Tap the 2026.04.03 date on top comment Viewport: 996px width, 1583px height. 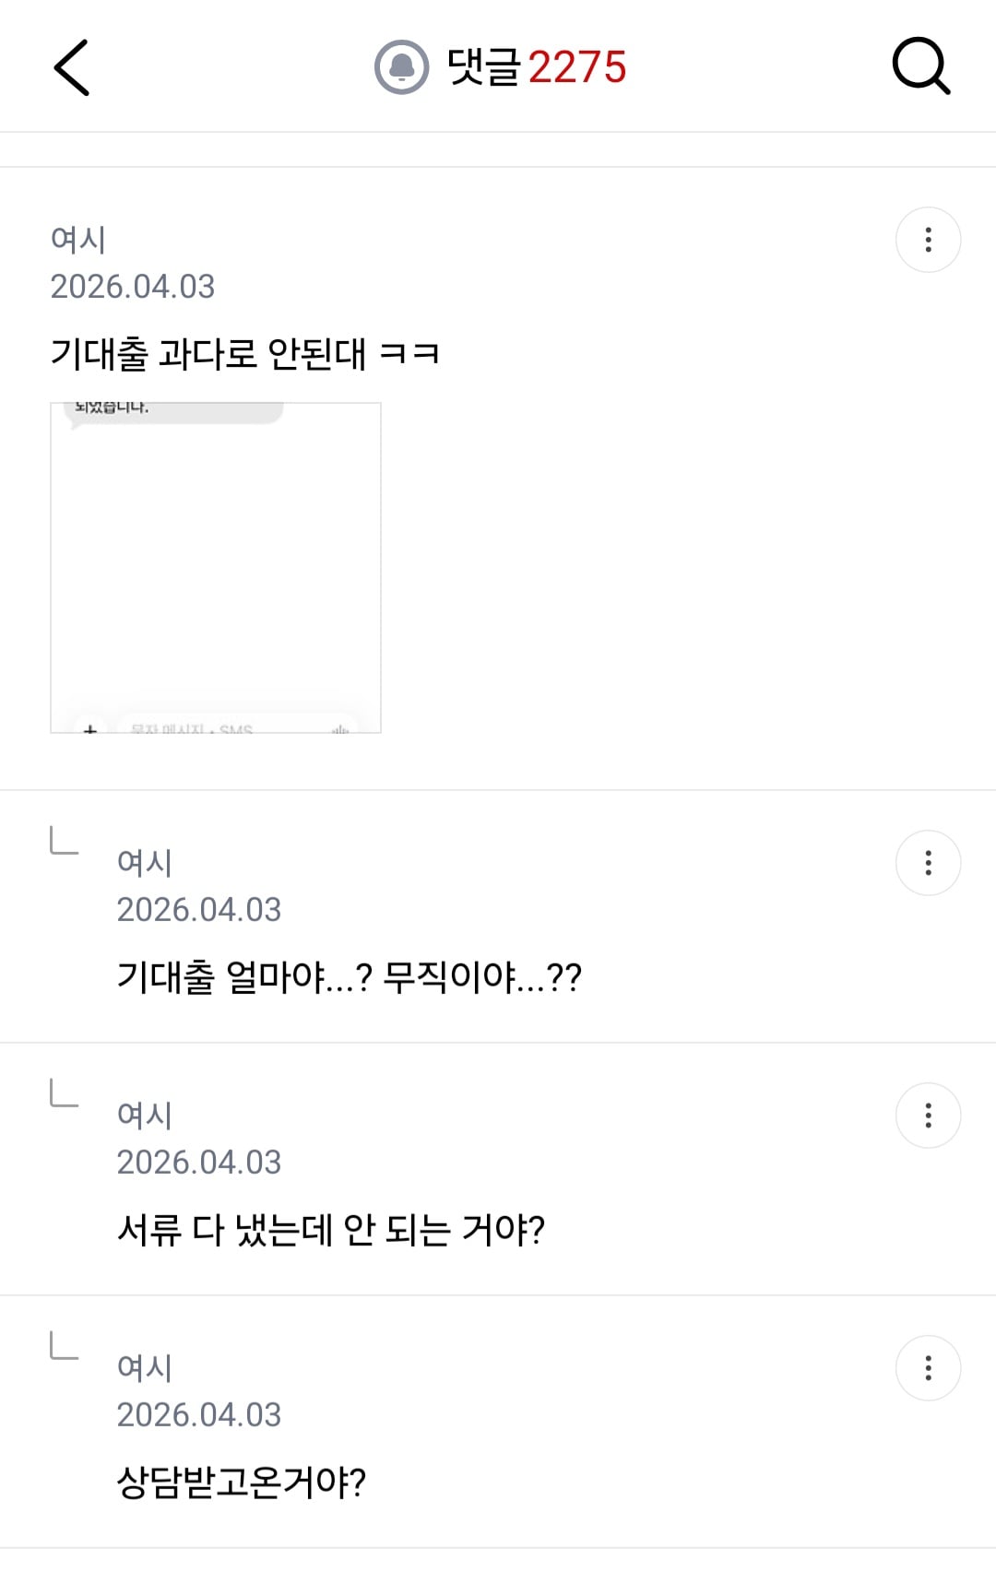(x=133, y=287)
